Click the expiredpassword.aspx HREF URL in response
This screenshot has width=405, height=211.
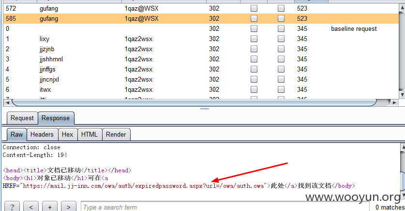[x=143, y=186]
